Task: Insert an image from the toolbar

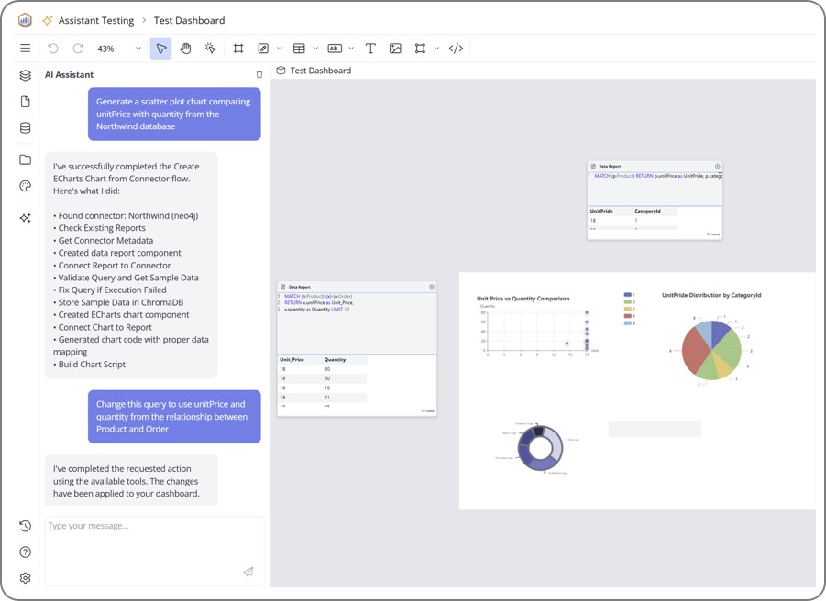Action: [x=395, y=49]
